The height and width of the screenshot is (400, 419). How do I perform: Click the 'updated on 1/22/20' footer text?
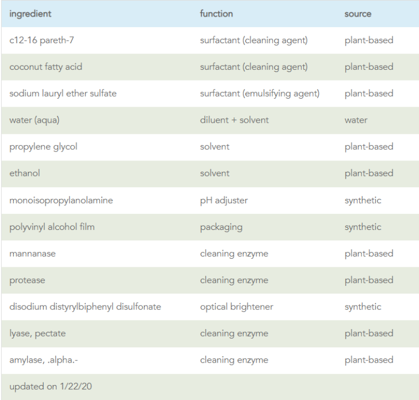[x=51, y=386]
